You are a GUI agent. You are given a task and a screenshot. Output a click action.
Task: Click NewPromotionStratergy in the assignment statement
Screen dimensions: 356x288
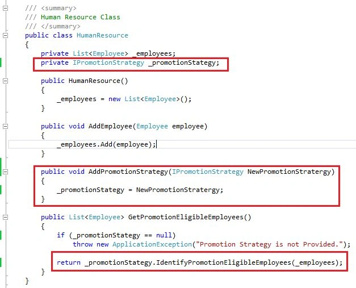tap(178, 190)
